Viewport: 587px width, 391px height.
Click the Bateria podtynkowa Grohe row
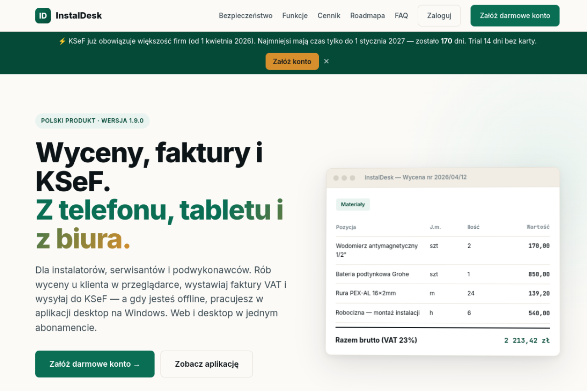tap(443, 274)
